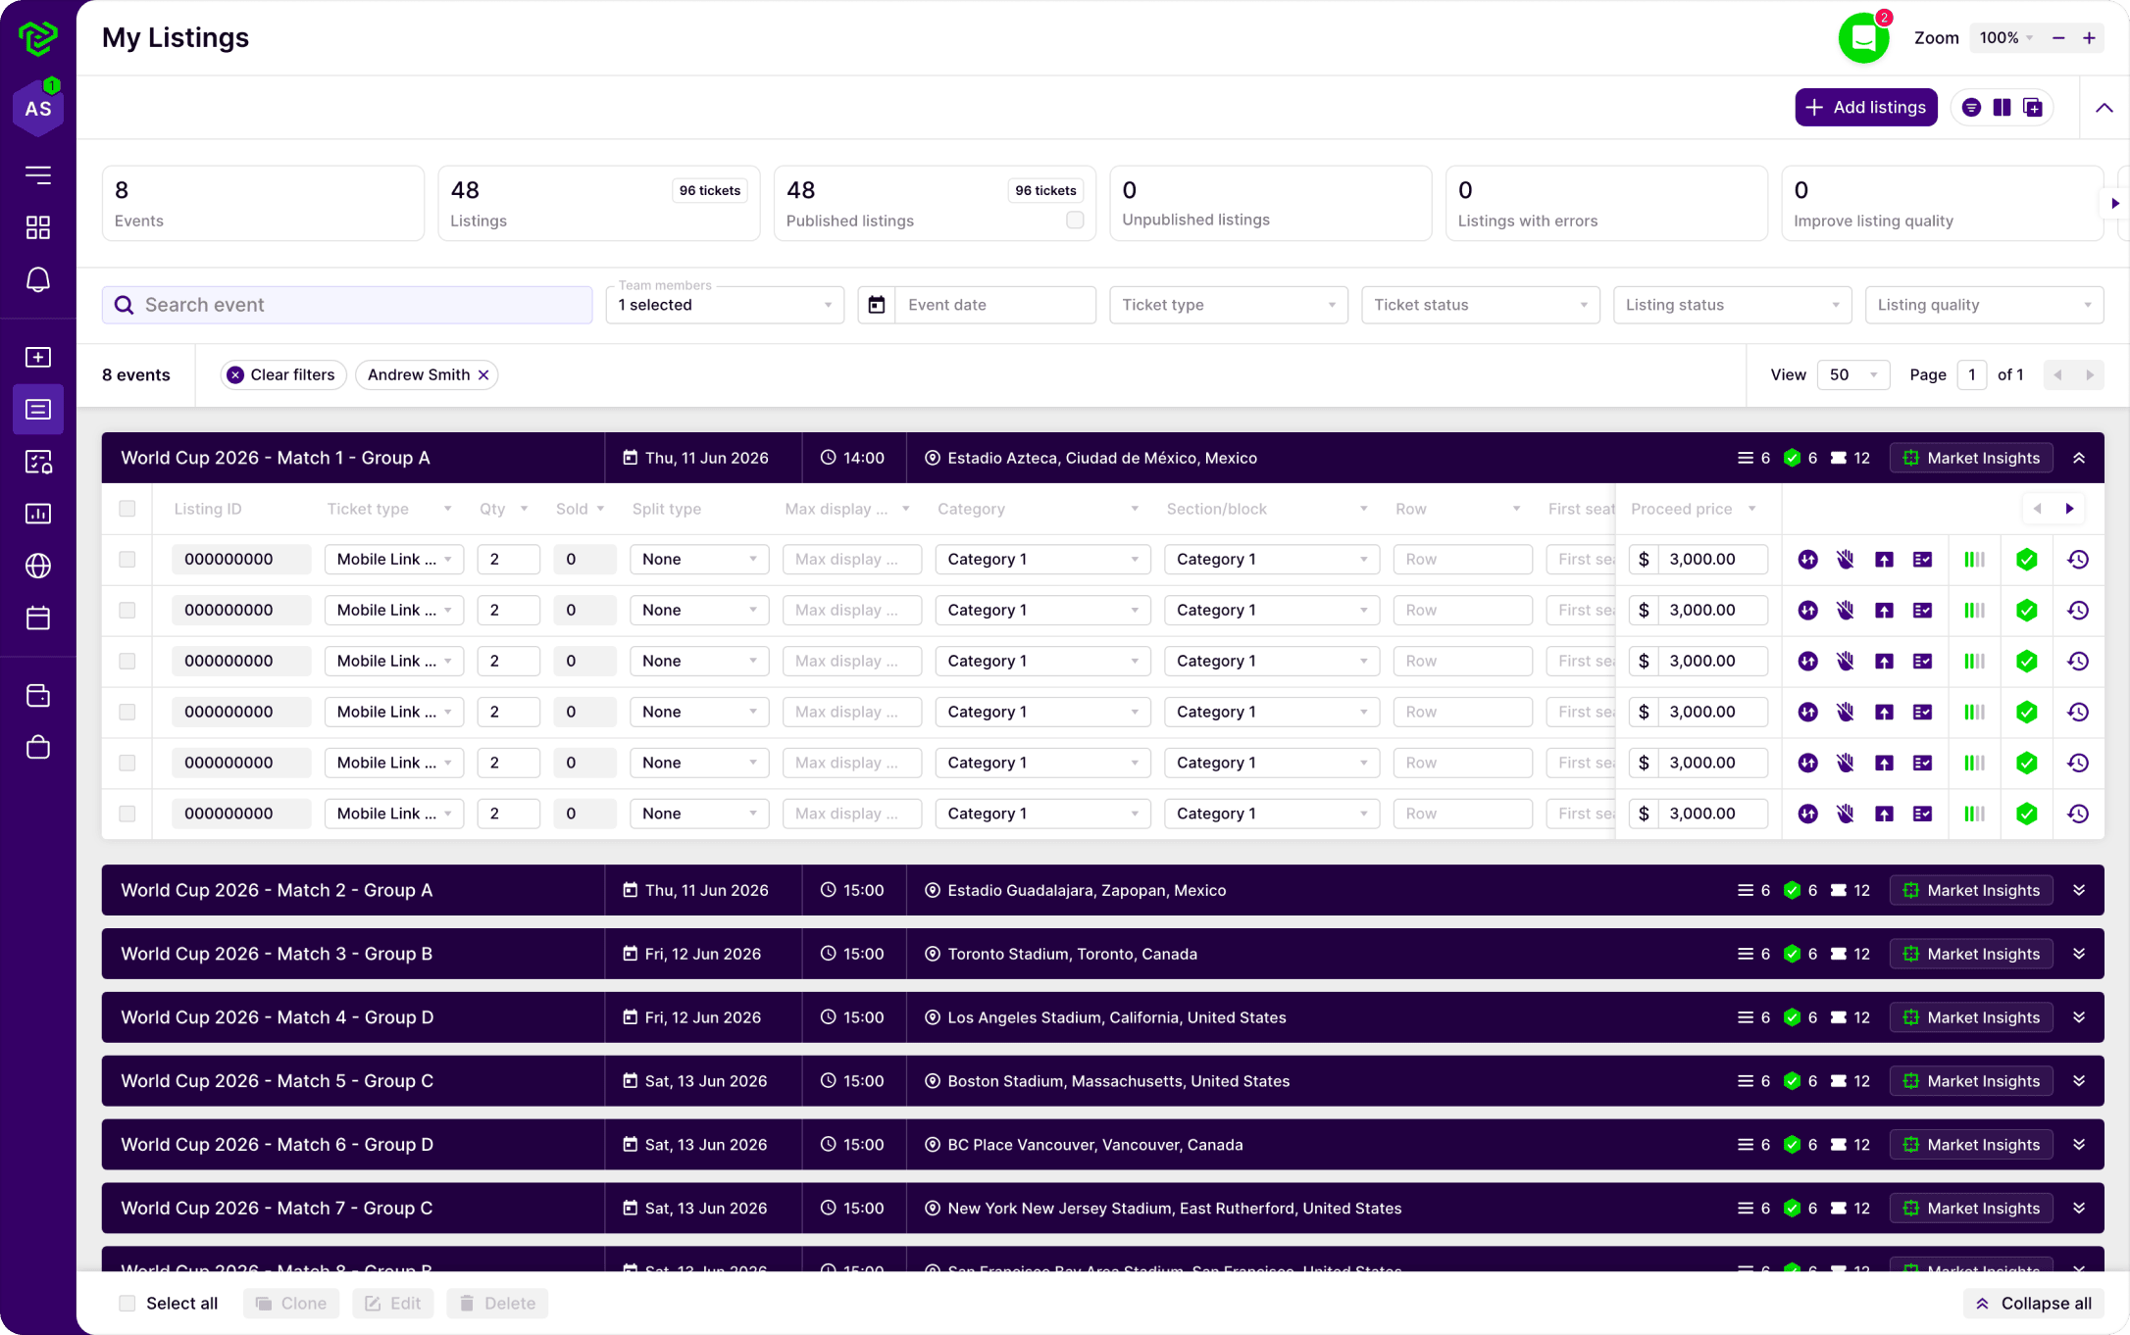Open the Ticket status filter dropdown
Image resolution: width=2130 pixels, height=1335 pixels.
tap(1481, 305)
